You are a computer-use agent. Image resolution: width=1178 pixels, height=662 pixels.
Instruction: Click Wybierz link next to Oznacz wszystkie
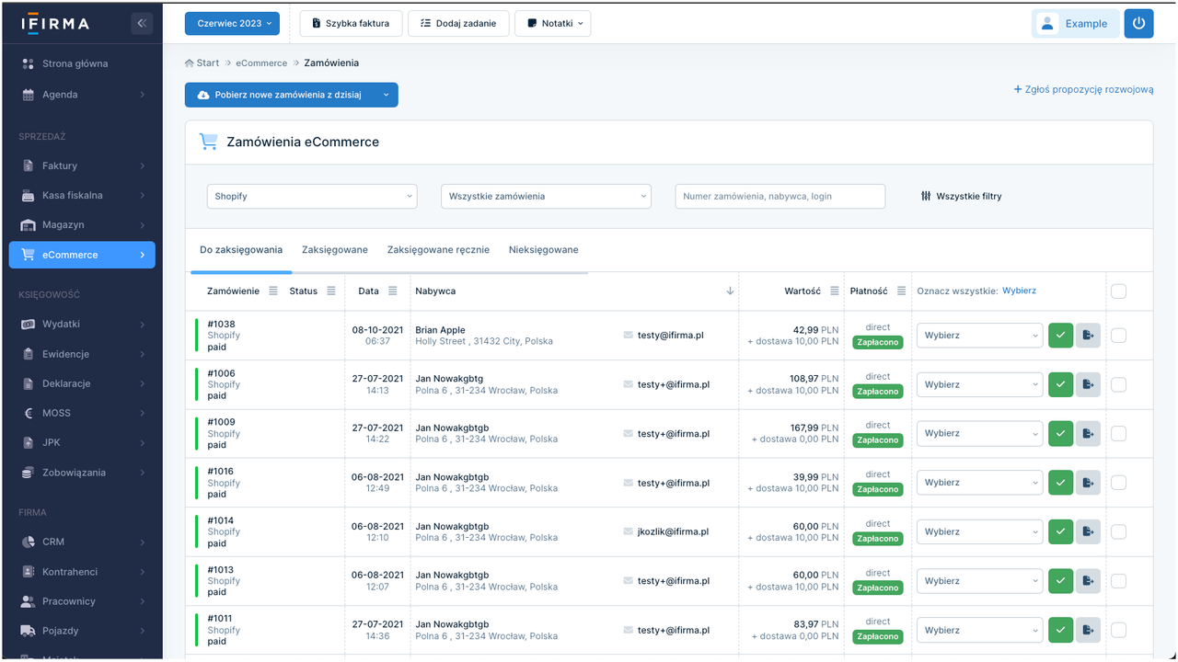coord(1019,291)
